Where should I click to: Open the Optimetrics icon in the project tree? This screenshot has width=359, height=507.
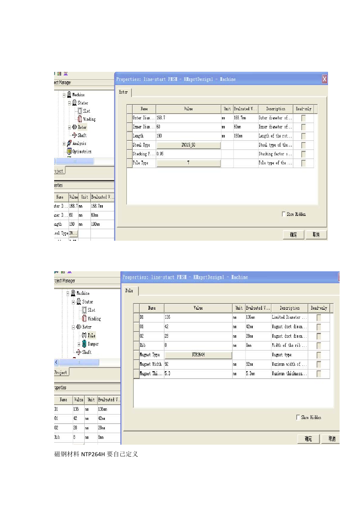(69, 152)
